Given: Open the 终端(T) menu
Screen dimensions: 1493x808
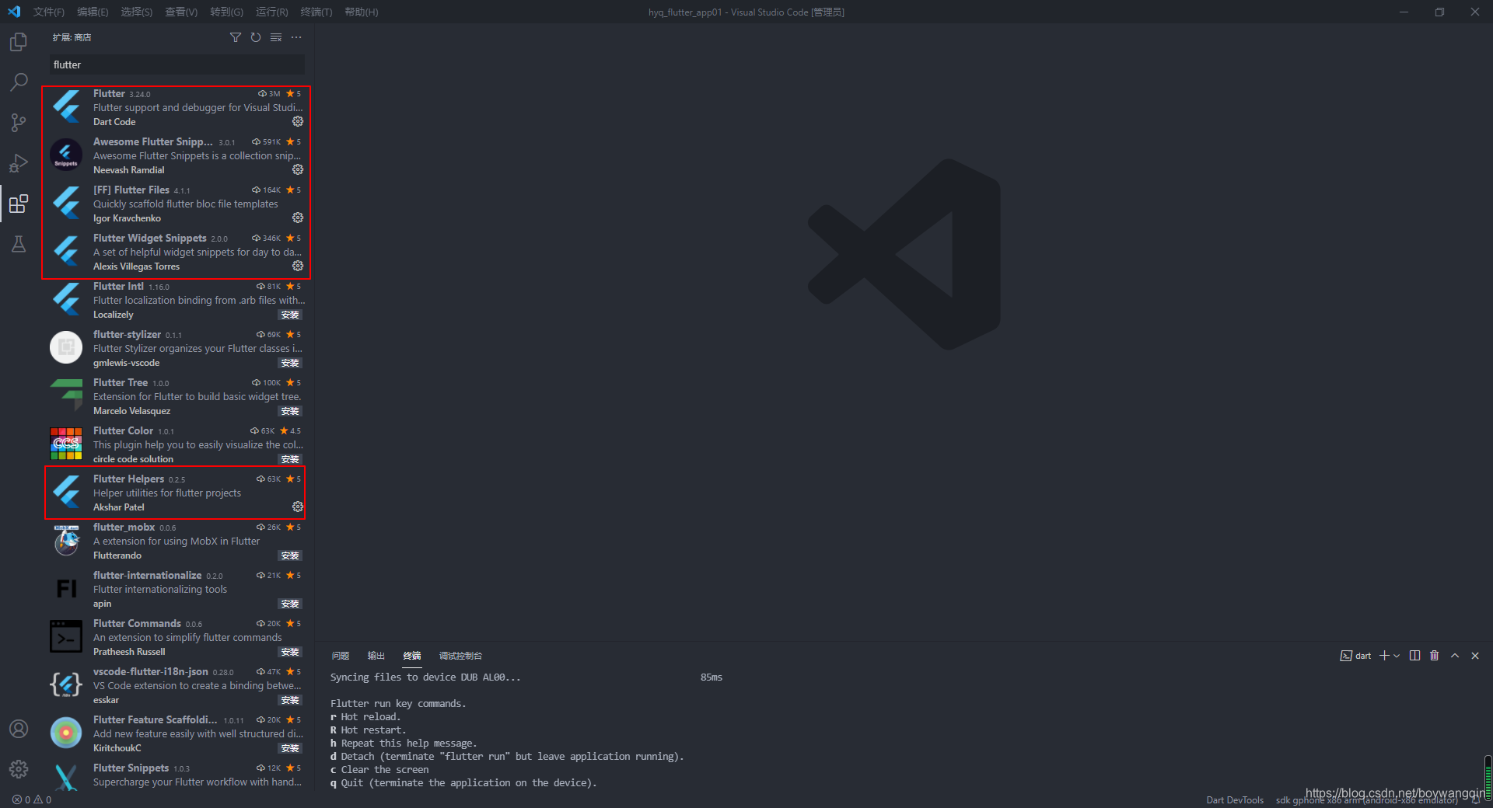Looking at the screenshot, I should tap(316, 12).
